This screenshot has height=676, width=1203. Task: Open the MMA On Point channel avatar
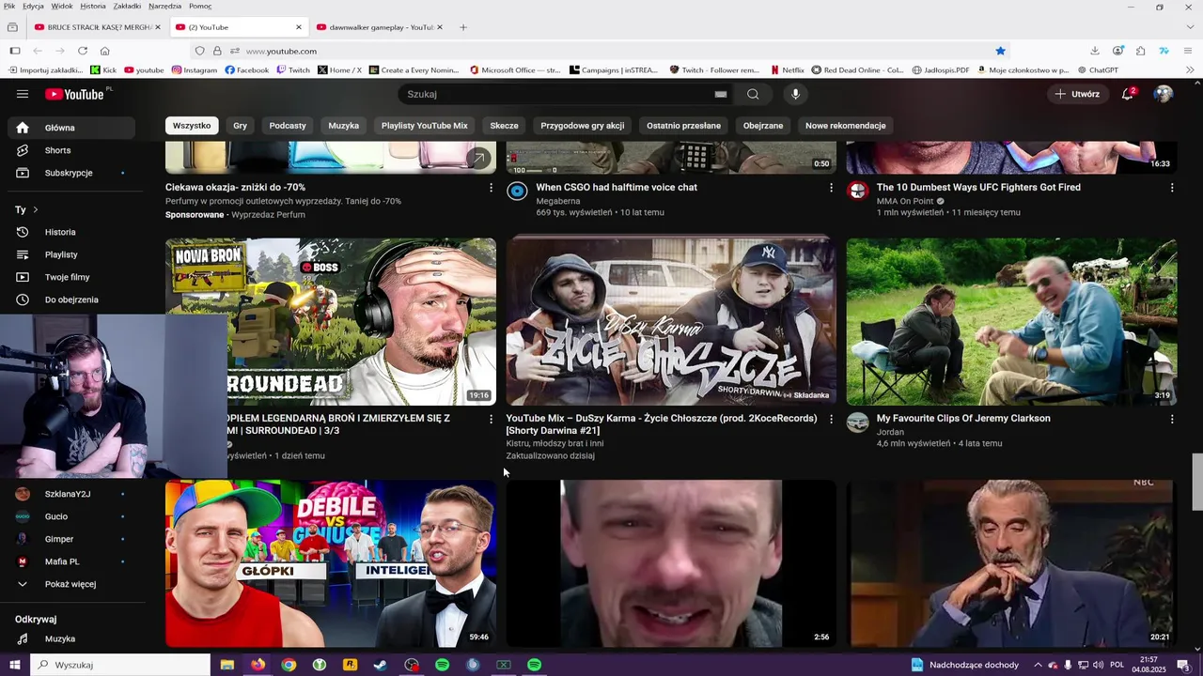(x=857, y=192)
